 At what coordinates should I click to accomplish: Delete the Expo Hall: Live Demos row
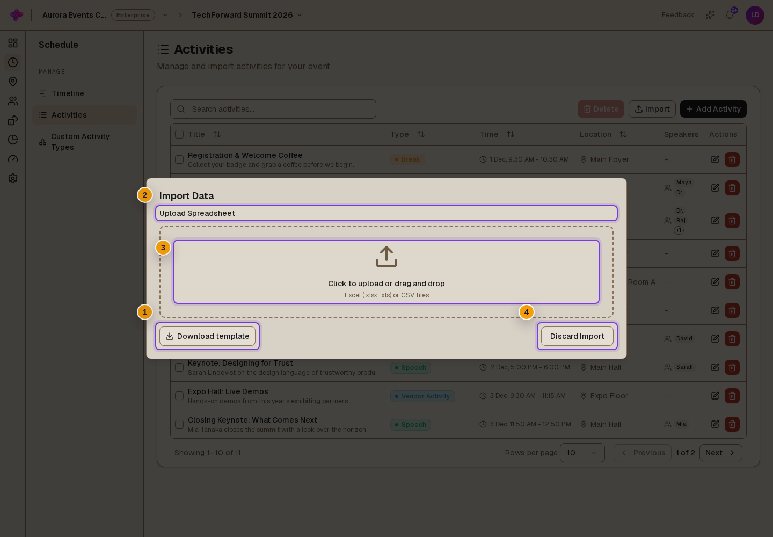pos(732,396)
